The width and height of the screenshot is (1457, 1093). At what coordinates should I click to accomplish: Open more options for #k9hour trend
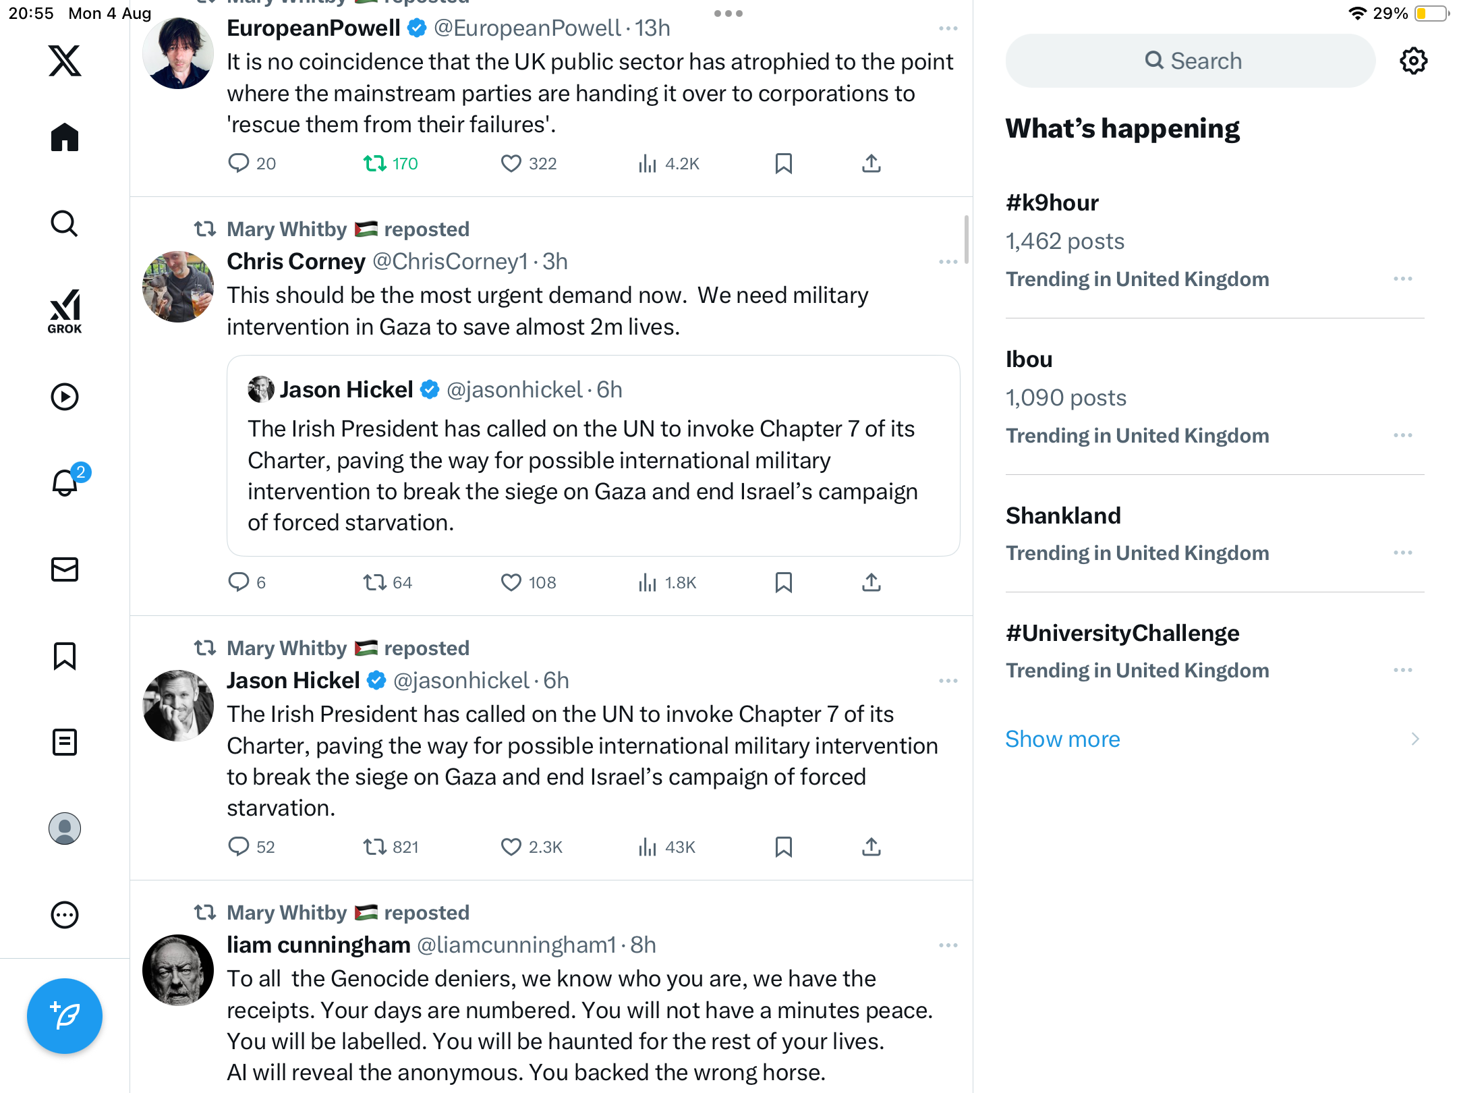(x=1402, y=279)
